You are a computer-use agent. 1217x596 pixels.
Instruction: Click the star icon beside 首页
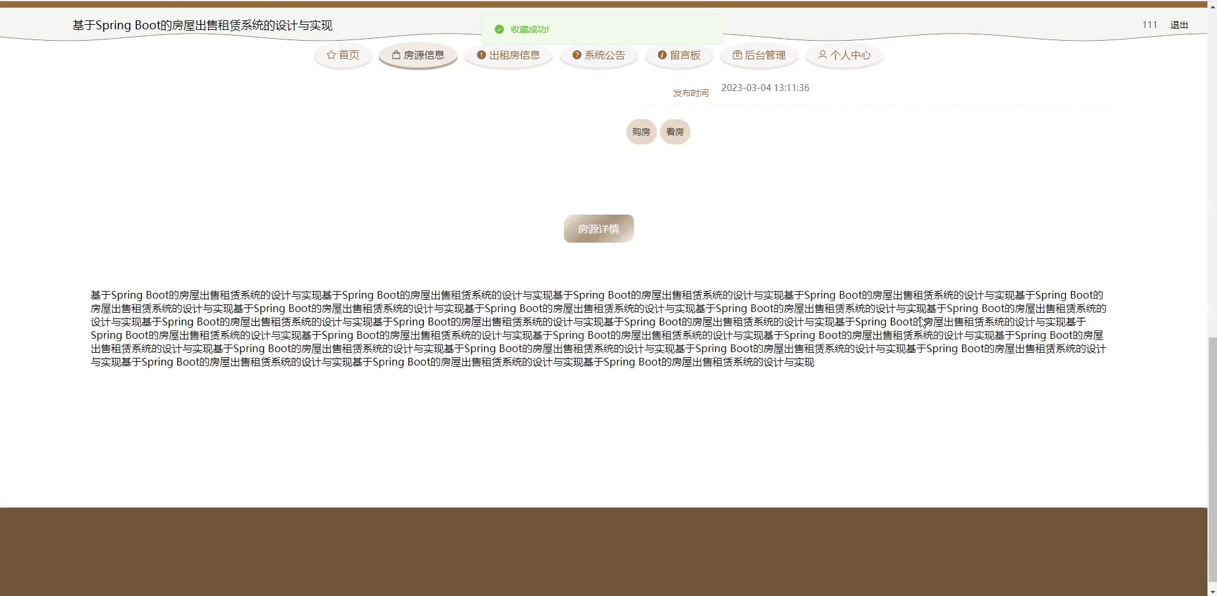tap(331, 55)
